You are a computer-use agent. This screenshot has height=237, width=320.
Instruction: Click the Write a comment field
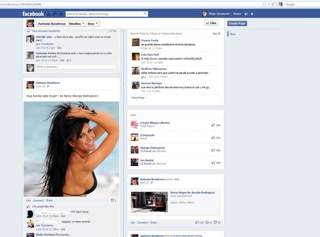[x=76, y=67]
